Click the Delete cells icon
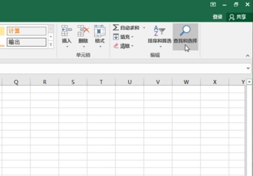253x176 pixels. point(83,30)
